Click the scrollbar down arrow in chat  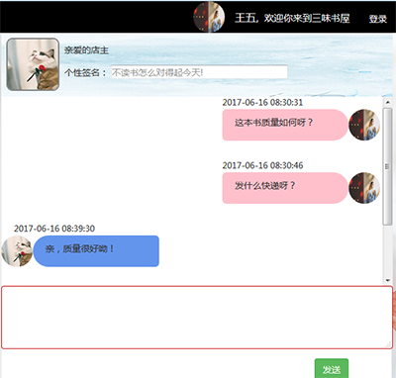coord(388,281)
